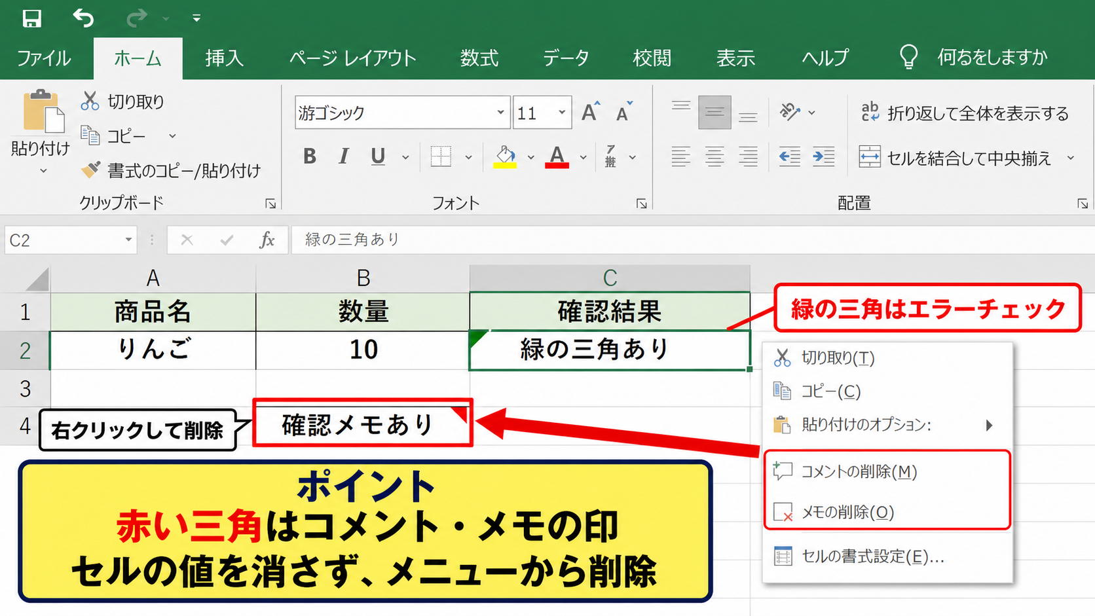Switch to the 数式 tab
Screen dimensions: 1095x616
pos(479,58)
